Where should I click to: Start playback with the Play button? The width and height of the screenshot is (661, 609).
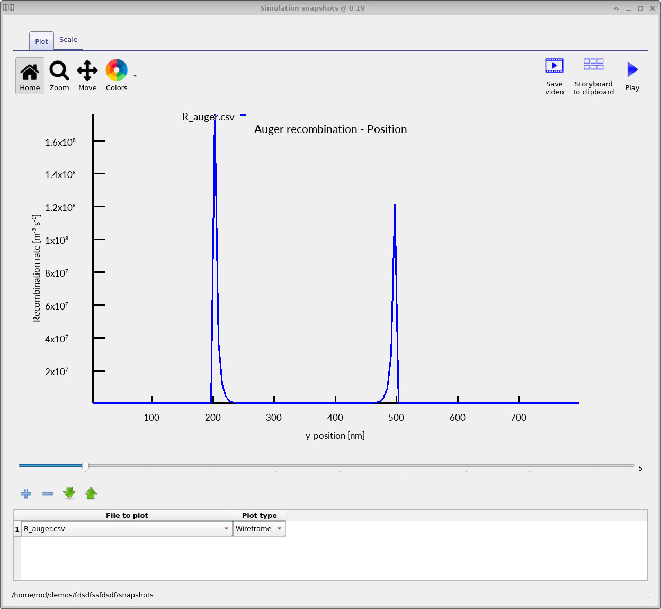click(x=632, y=77)
